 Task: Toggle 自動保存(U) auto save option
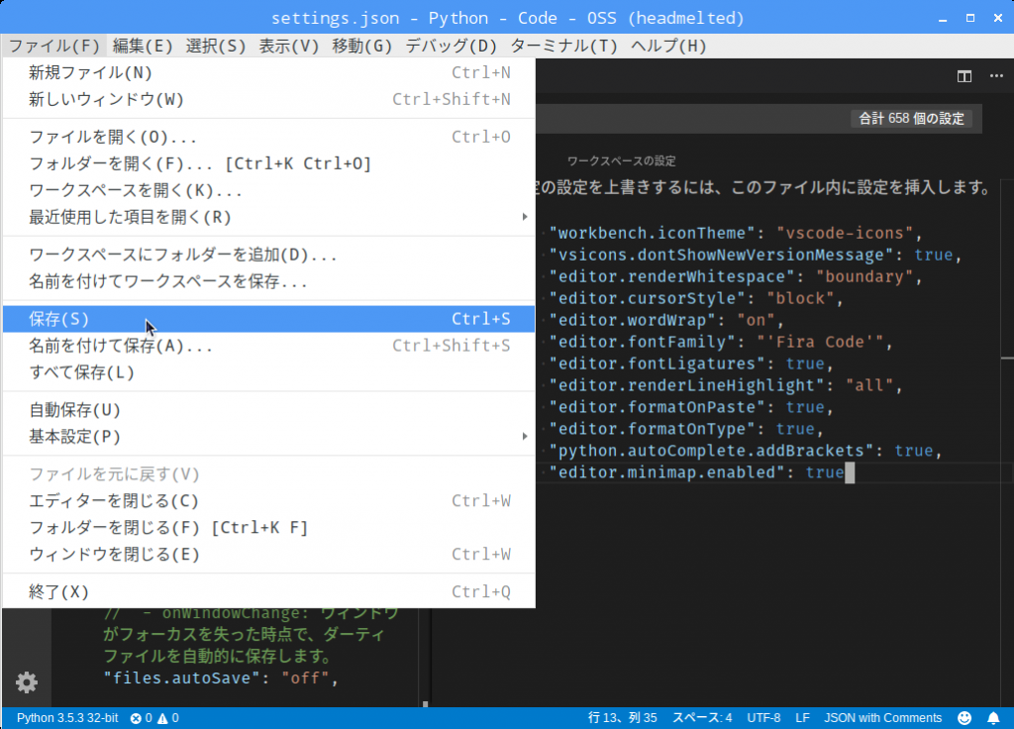[x=75, y=410]
